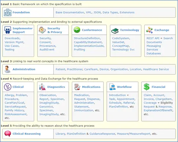178x142 pixels.
Task: Click the Workflow diagram icon
Action: point(112,87)
